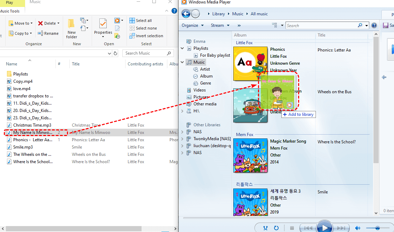Click Music in the Media Player breadcrumb
Screen dimensions: 394x232
238,14
